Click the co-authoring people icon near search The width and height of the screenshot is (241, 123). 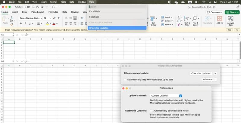click(x=238, y=7)
